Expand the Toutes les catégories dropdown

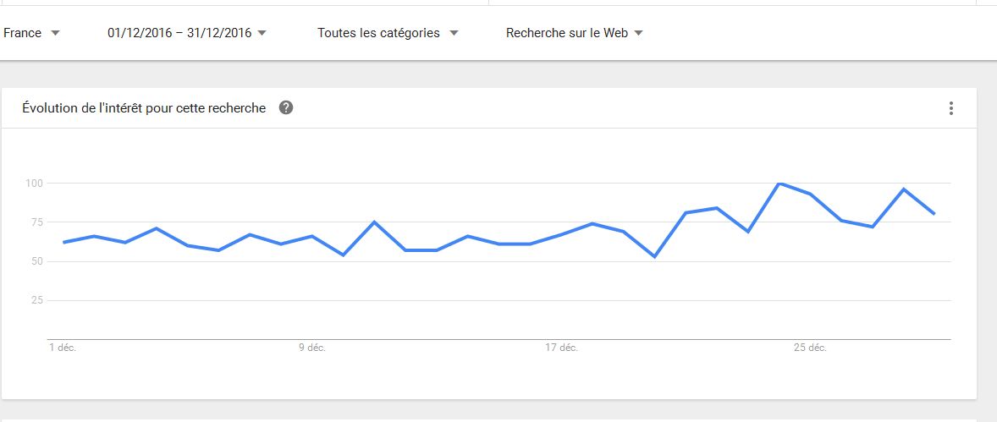click(x=388, y=33)
